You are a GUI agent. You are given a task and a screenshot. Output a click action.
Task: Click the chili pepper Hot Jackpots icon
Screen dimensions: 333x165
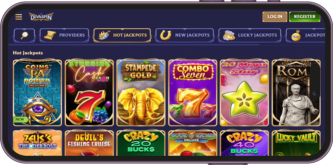click(x=104, y=35)
